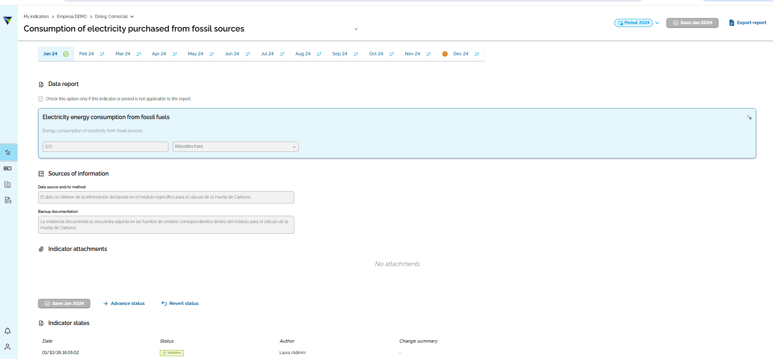This screenshot has height=359, width=773.
Task: Click the arrow icon beside Oct 24
Action: tap(391, 54)
